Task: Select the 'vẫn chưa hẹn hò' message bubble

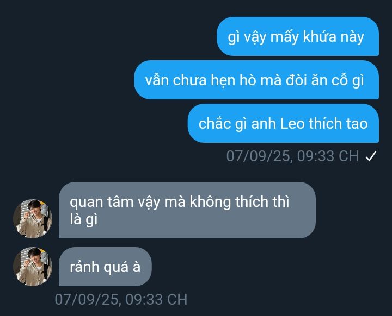Action: pyautogui.click(x=256, y=80)
